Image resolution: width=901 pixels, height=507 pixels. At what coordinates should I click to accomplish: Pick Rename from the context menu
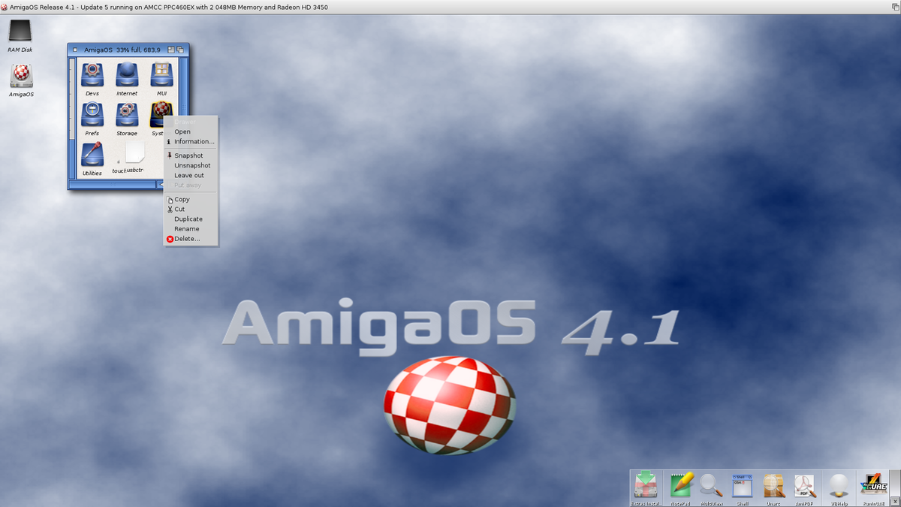tap(187, 229)
